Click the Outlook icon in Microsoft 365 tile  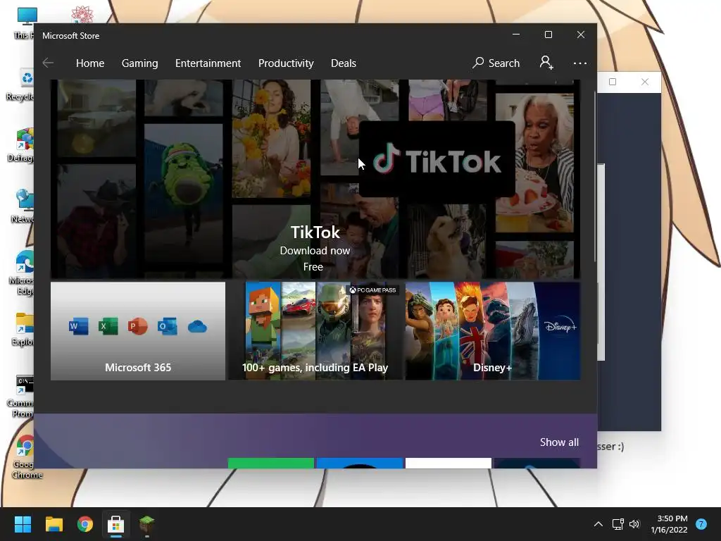pyautogui.click(x=167, y=327)
